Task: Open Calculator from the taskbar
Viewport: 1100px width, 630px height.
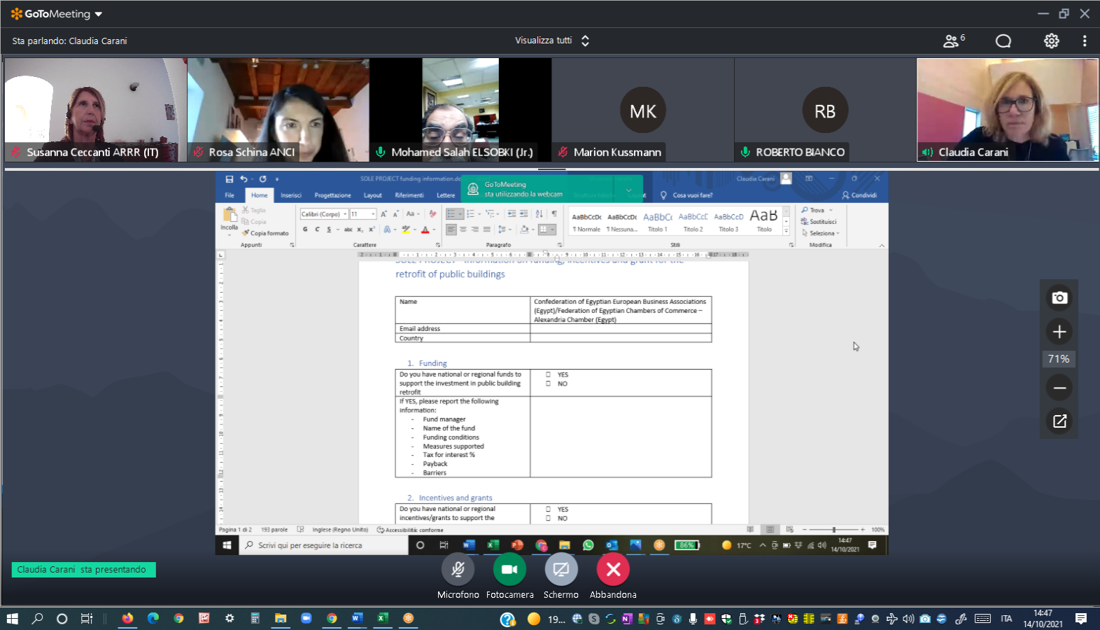Action: pyautogui.click(x=255, y=619)
